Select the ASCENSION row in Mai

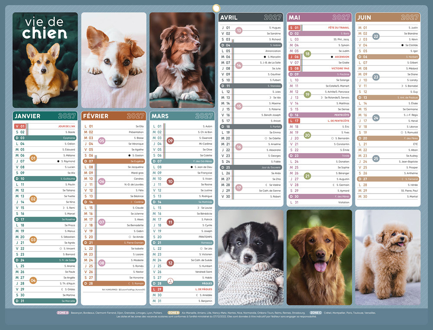pyautogui.click(x=319, y=57)
